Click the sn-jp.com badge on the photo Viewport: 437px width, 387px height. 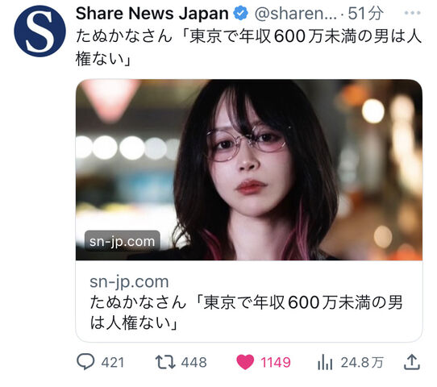(x=122, y=241)
